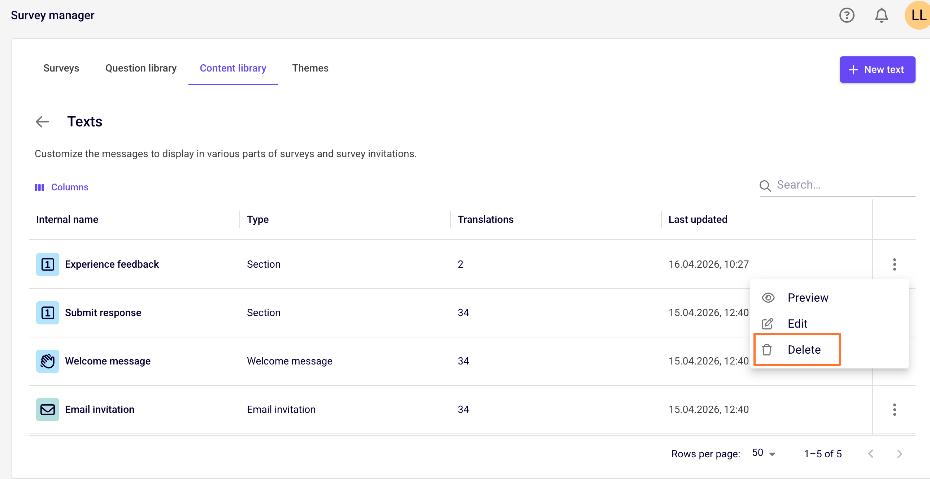Screen dimensions: 930x479
Task: Sort by the Type column header
Action: (x=258, y=219)
